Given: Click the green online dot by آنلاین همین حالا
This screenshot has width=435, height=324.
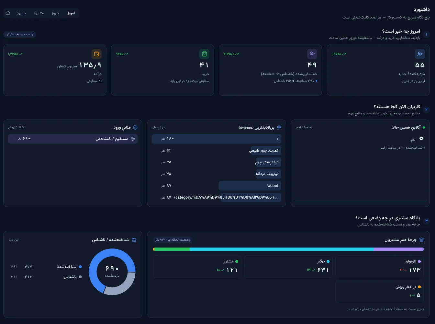Looking at the screenshot, I should pos(424,127).
